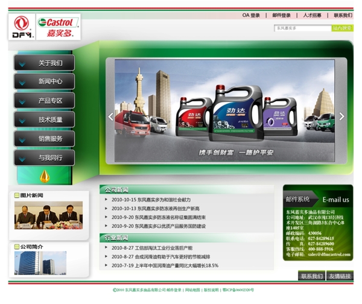362x304 pixels.
Task: Open the 行业新闻 section header
Action: [x=116, y=238]
